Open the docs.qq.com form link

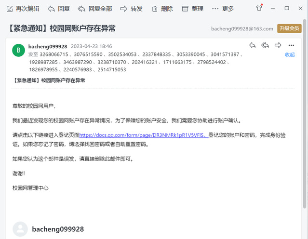pos(144,135)
